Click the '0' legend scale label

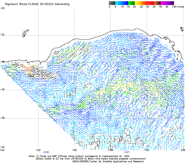click(x=109, y=7)
